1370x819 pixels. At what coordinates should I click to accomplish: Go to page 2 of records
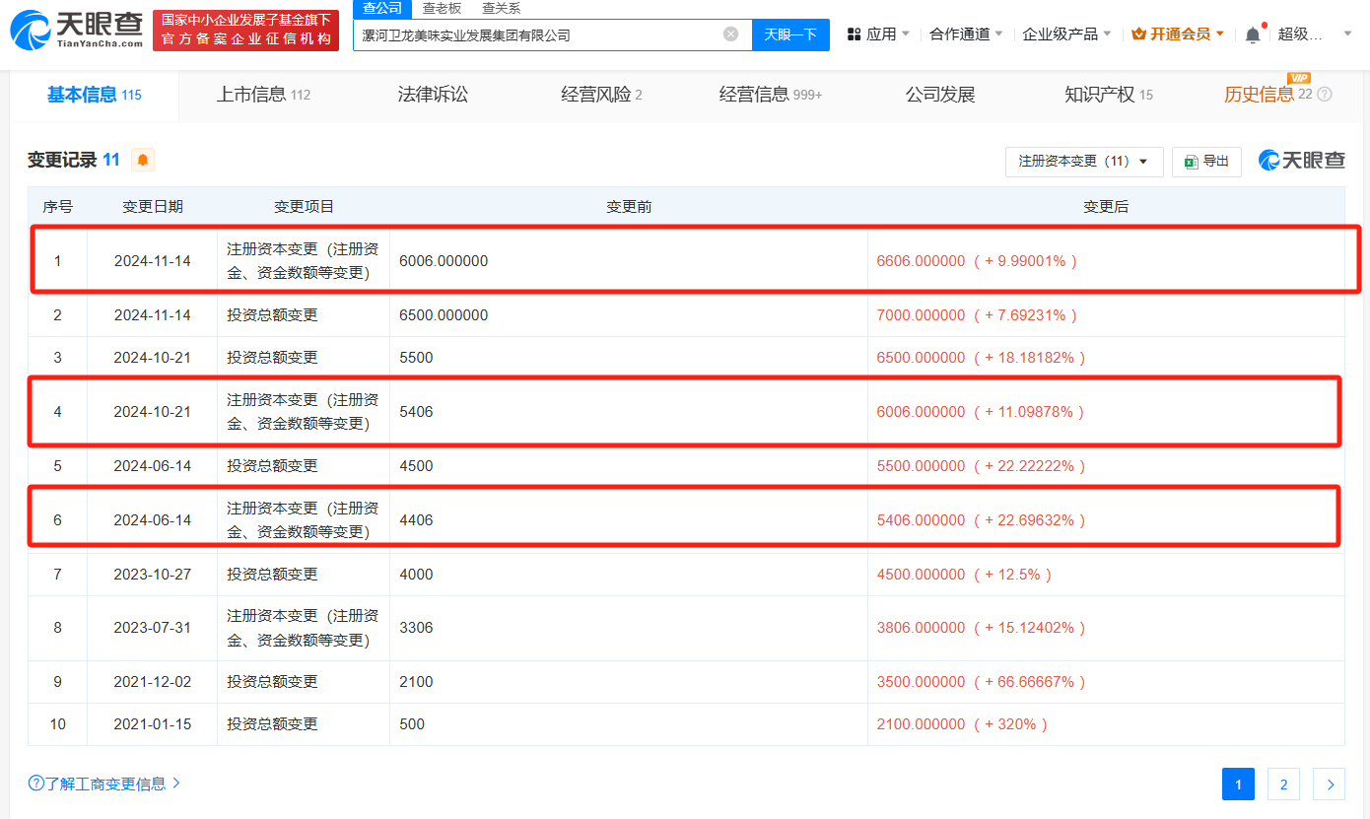coord(1283,785)
